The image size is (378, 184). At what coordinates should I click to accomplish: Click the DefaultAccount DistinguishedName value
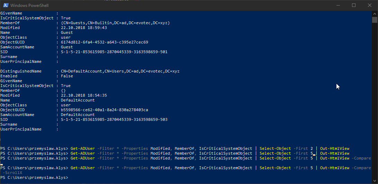[120, 71]
